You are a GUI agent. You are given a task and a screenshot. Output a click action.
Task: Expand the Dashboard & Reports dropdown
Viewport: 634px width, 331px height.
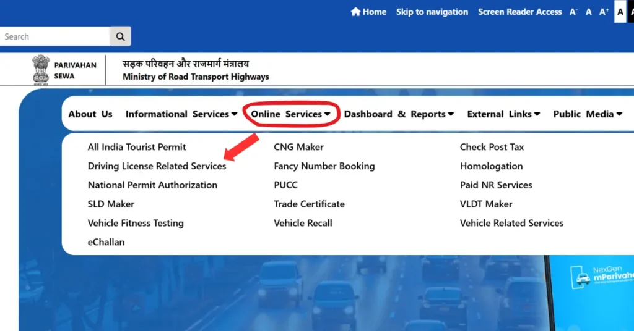point(399,114)
